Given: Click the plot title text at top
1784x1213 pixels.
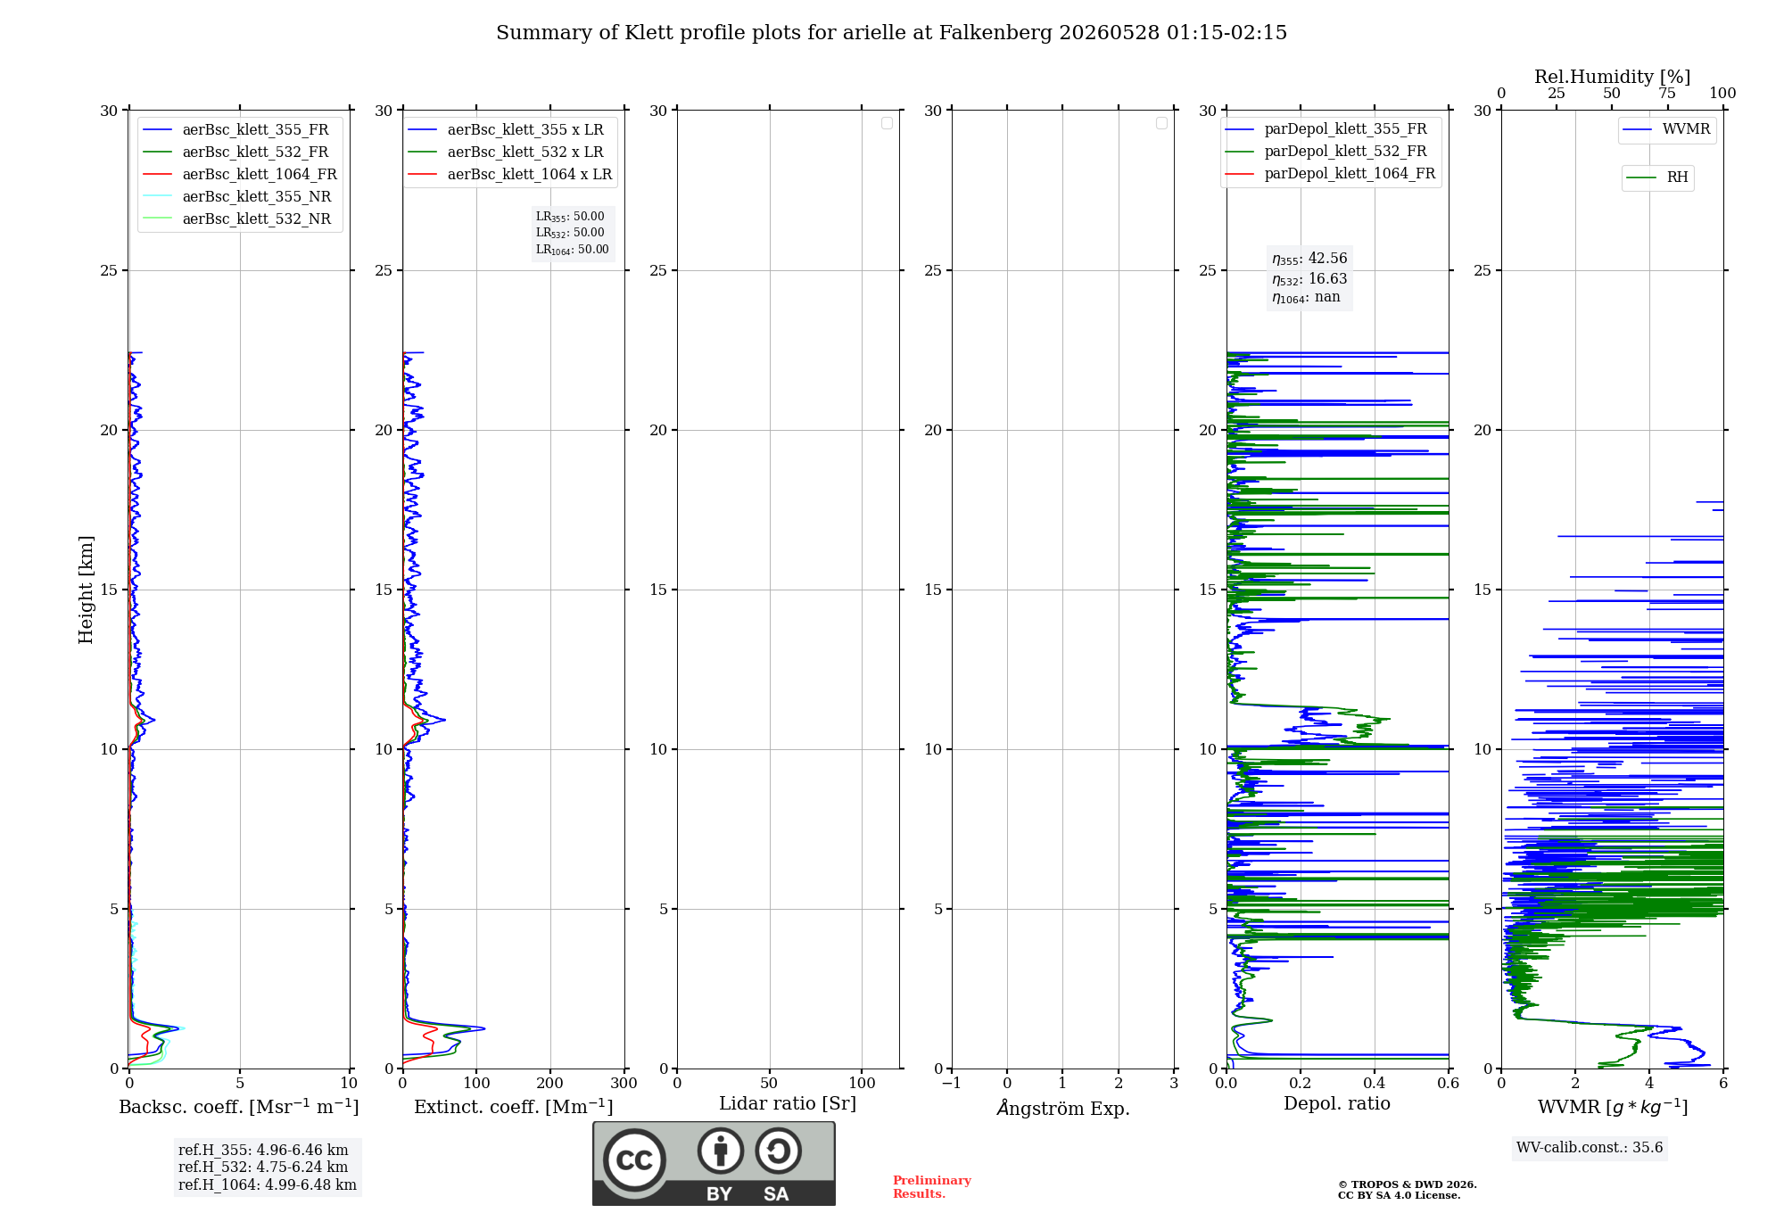Looking at the screenshot, I should point(891,33).
